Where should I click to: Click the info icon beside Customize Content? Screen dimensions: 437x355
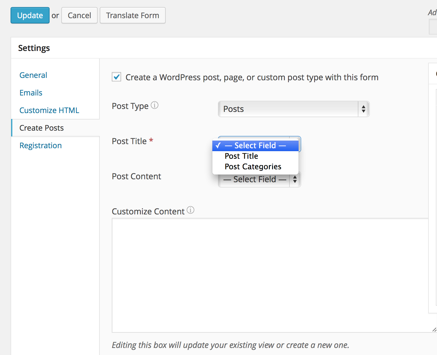click(x=190, y=210)
